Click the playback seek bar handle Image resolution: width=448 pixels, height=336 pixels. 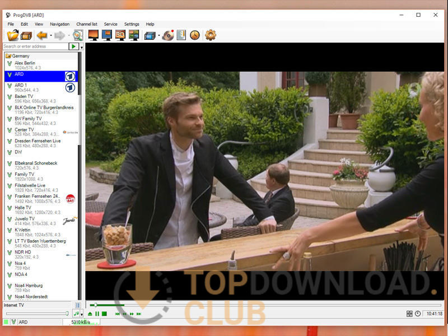(96, 305)
